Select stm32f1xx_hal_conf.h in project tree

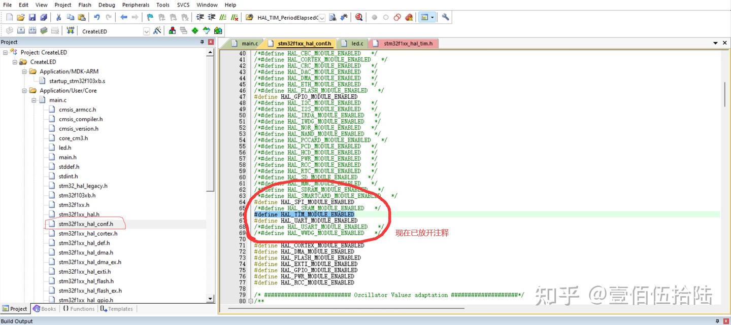click(x=86, y=224)
